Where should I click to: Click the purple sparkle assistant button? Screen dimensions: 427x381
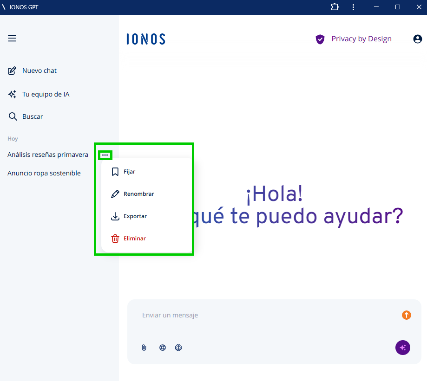click(x=403, y=348)
